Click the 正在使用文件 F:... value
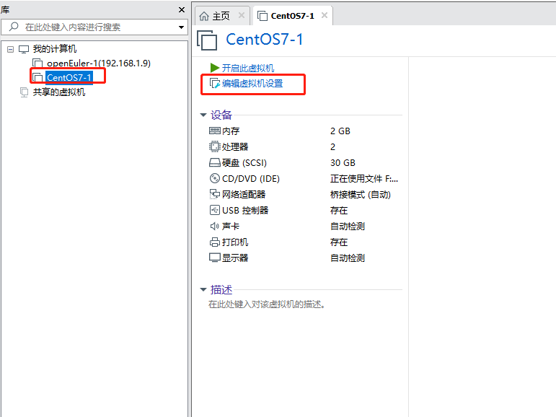The image size is (556, 417). click(363, 178)
